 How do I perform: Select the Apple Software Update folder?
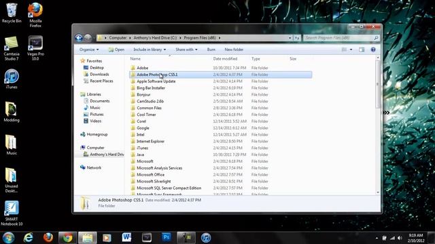[220, 81]
